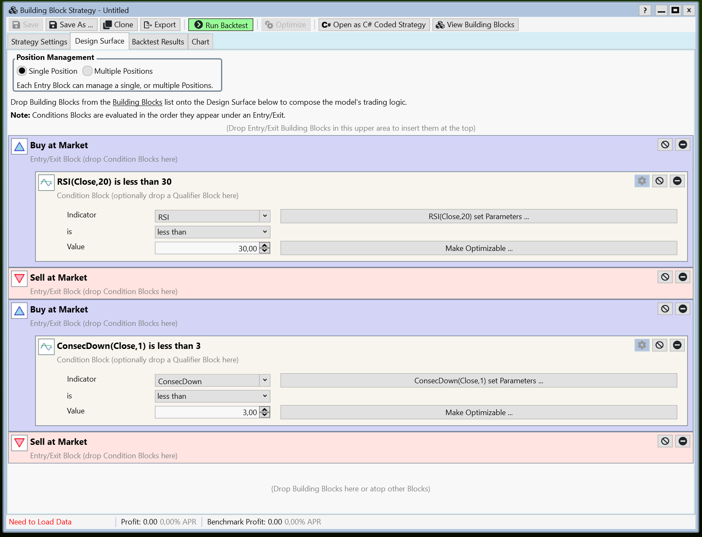Open the Chart tab
This screenshot has width=702, height=537.
200,41
